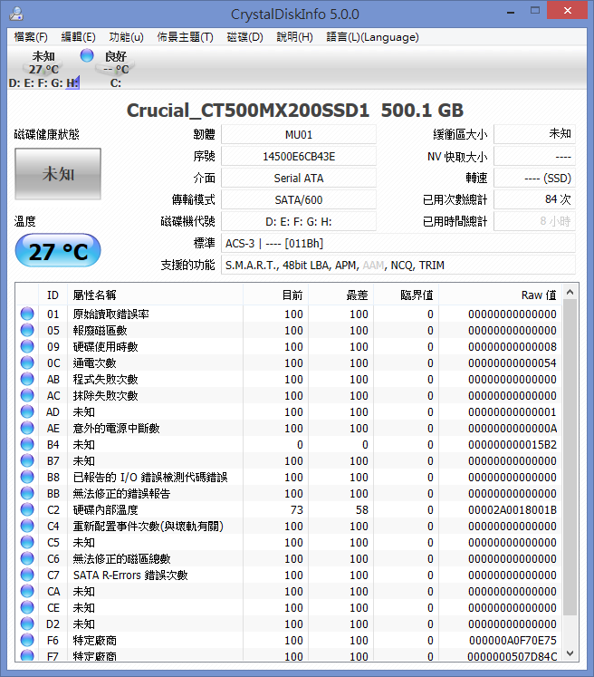594x677 pixels.
Task: Open the 功能(u) menu
Action: point(127,37)
